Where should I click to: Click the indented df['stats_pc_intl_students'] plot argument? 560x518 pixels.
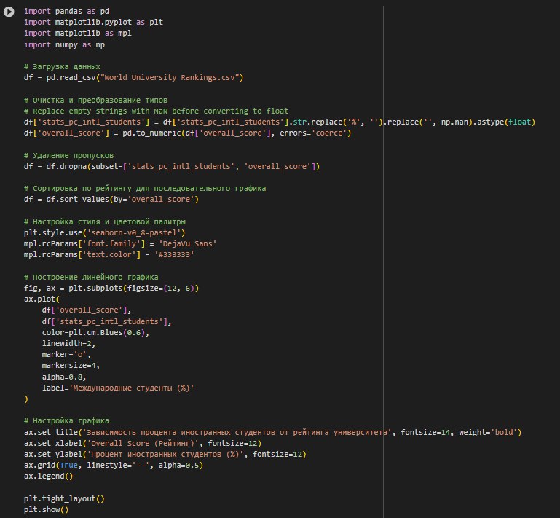click(x=107, y=321)
